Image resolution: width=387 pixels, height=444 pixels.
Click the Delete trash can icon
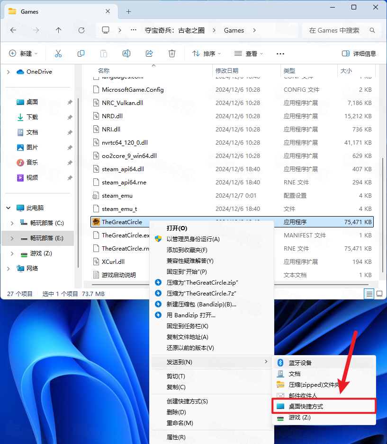coord(172,53)
